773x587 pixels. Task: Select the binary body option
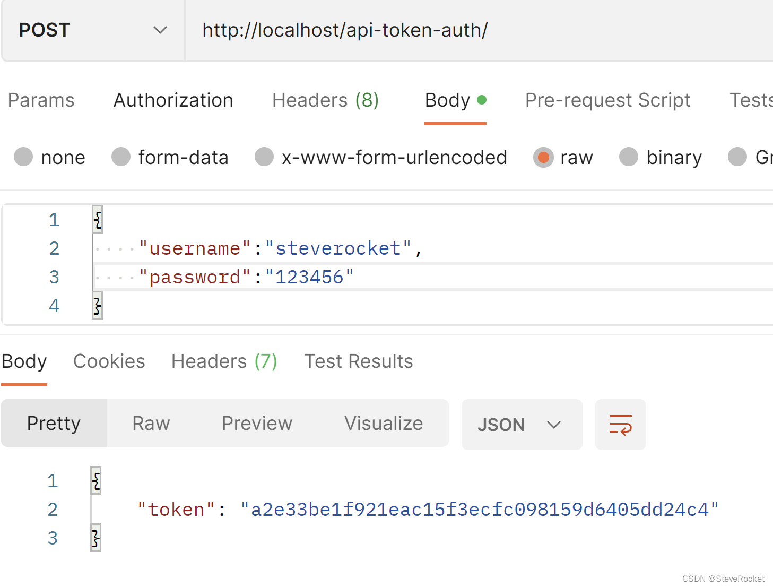629,157
